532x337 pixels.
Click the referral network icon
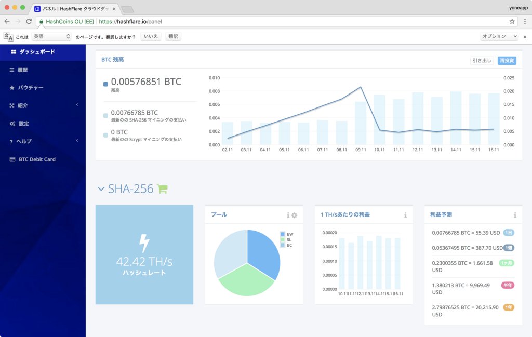[x=12, y=105]
